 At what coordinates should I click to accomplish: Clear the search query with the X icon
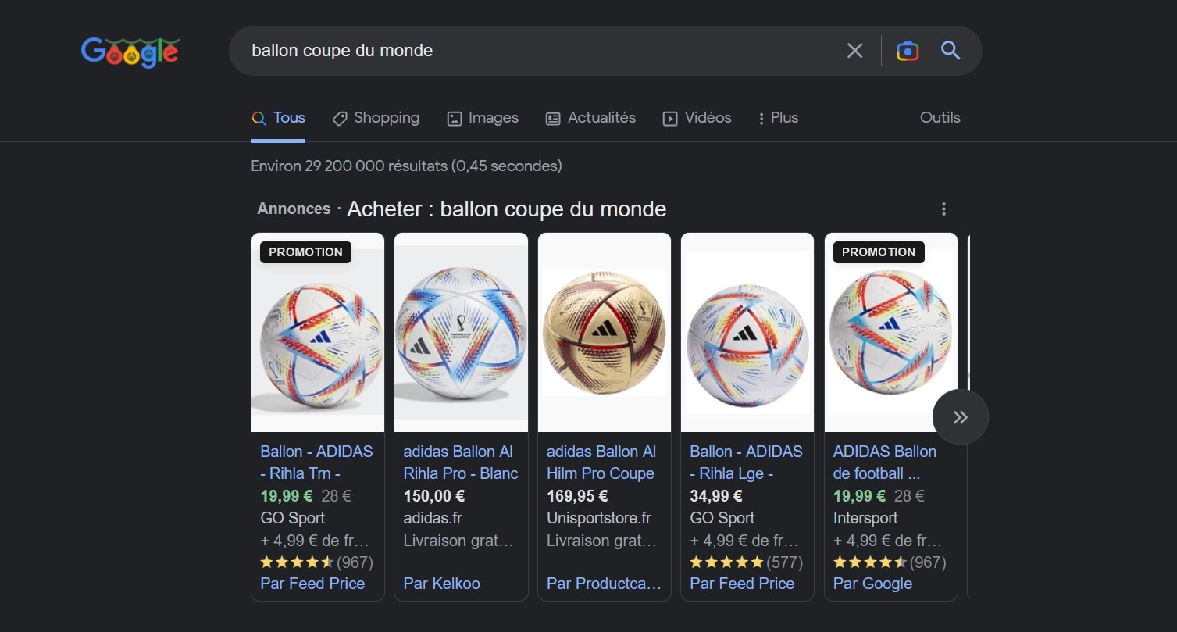click(x=854, y=50)
